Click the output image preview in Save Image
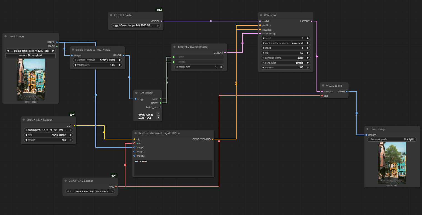 tap(392, 163)
